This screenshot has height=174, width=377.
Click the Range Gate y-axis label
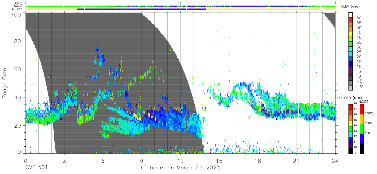5,83
